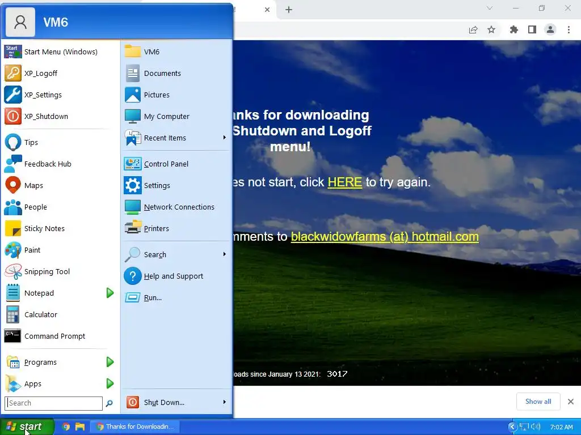Open Pictures folder
This screenshot has height=435, width=581.
coord(177,95)
